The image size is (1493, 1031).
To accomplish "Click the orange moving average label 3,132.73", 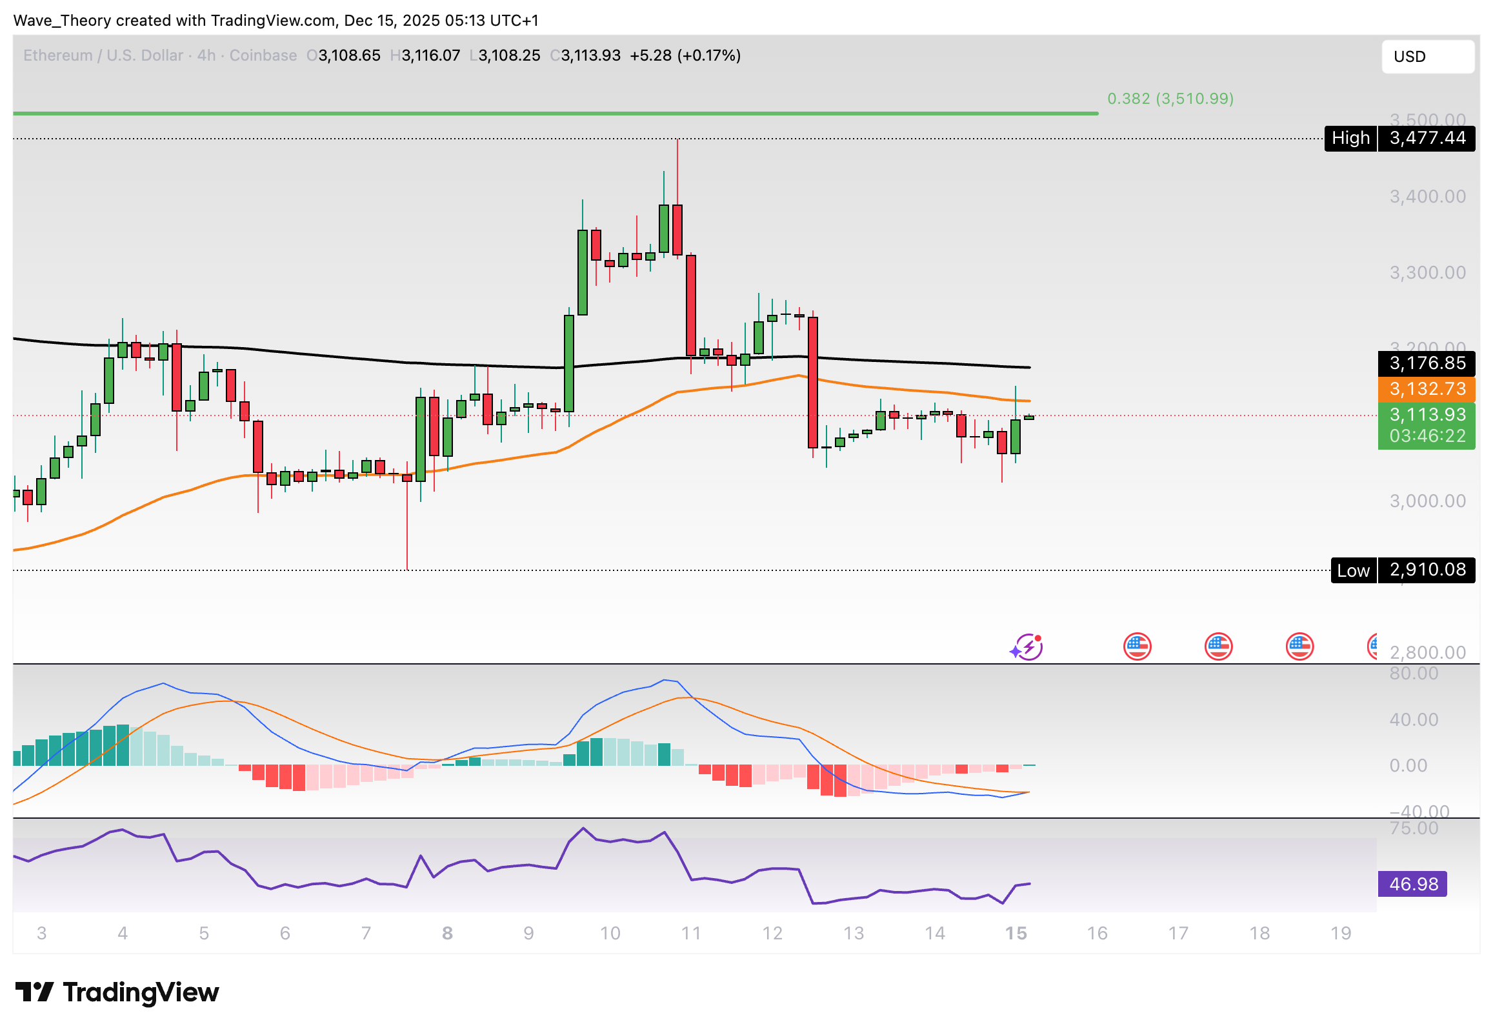I will click(x=1426, y=389).
